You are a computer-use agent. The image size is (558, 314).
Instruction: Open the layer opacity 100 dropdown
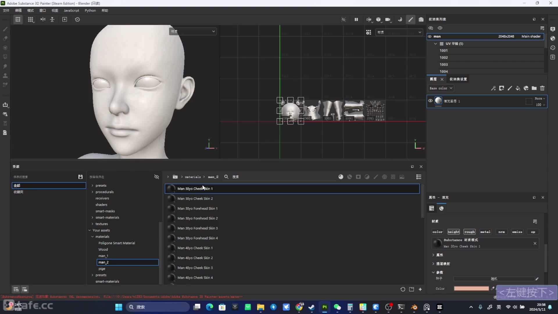[540, 105]
